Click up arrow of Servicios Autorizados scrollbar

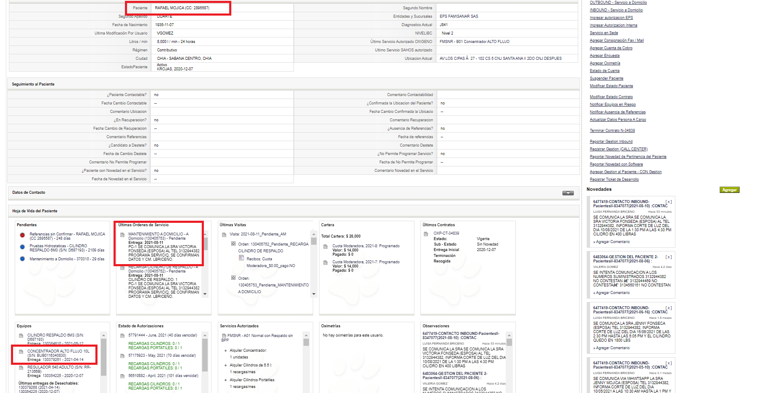click(x=306, y=335)
